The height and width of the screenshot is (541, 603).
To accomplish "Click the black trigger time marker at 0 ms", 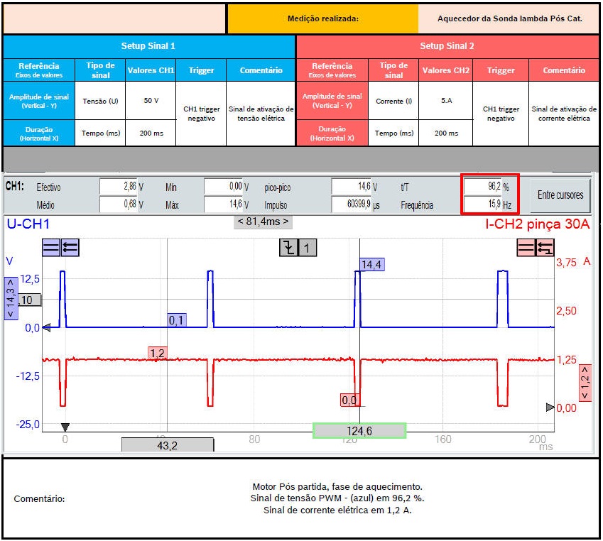I will coord(65,427).
